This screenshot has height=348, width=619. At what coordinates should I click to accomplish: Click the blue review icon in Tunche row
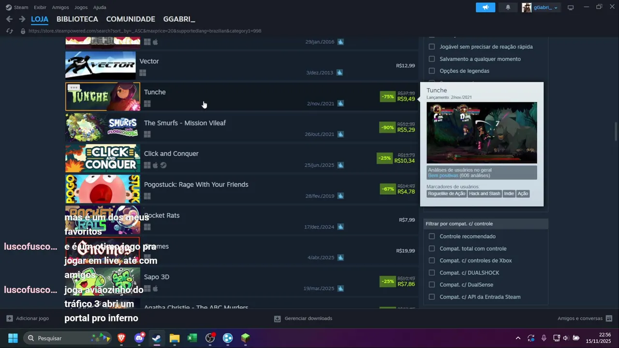coord(340,103)
